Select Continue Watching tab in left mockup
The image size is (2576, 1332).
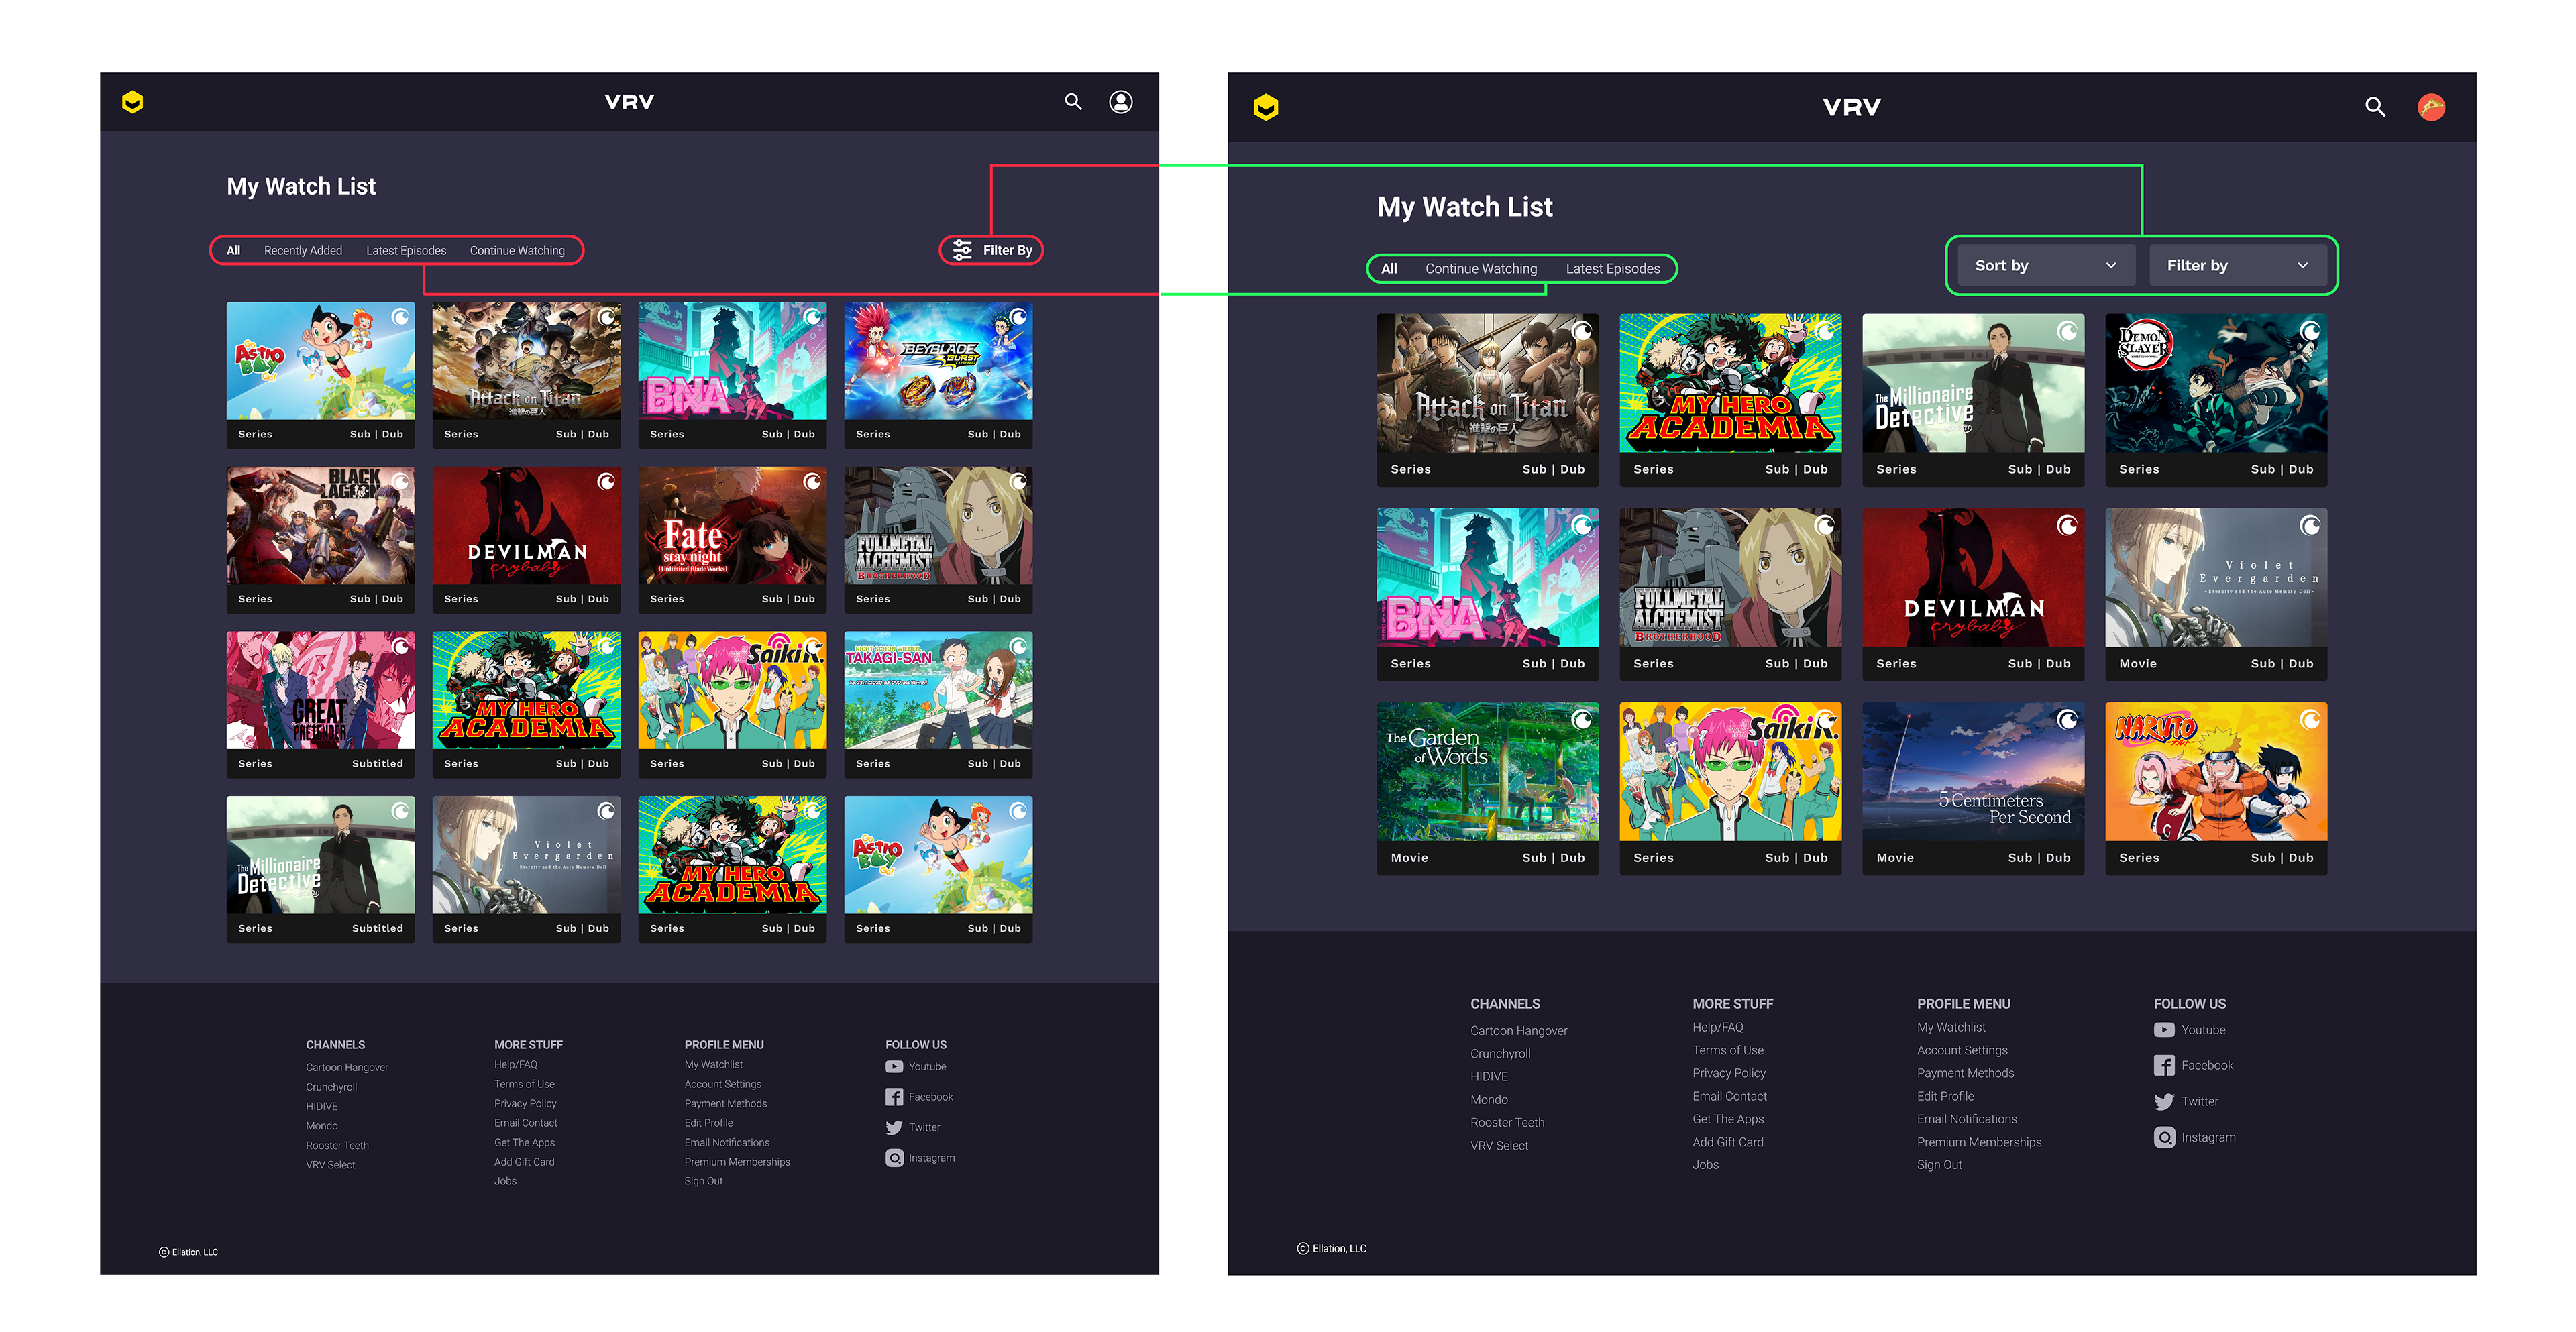[x=517, y=251]
